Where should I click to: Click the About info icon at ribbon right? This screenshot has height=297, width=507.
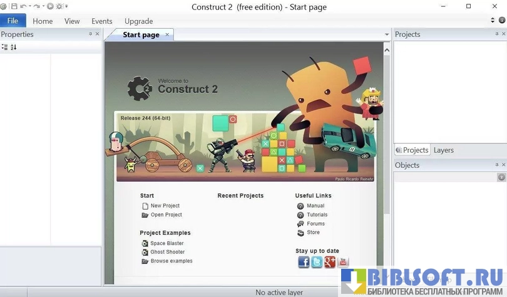pos(502,21)
